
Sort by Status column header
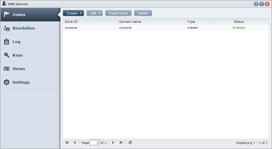pyautogui.click(x=238, y=22)
